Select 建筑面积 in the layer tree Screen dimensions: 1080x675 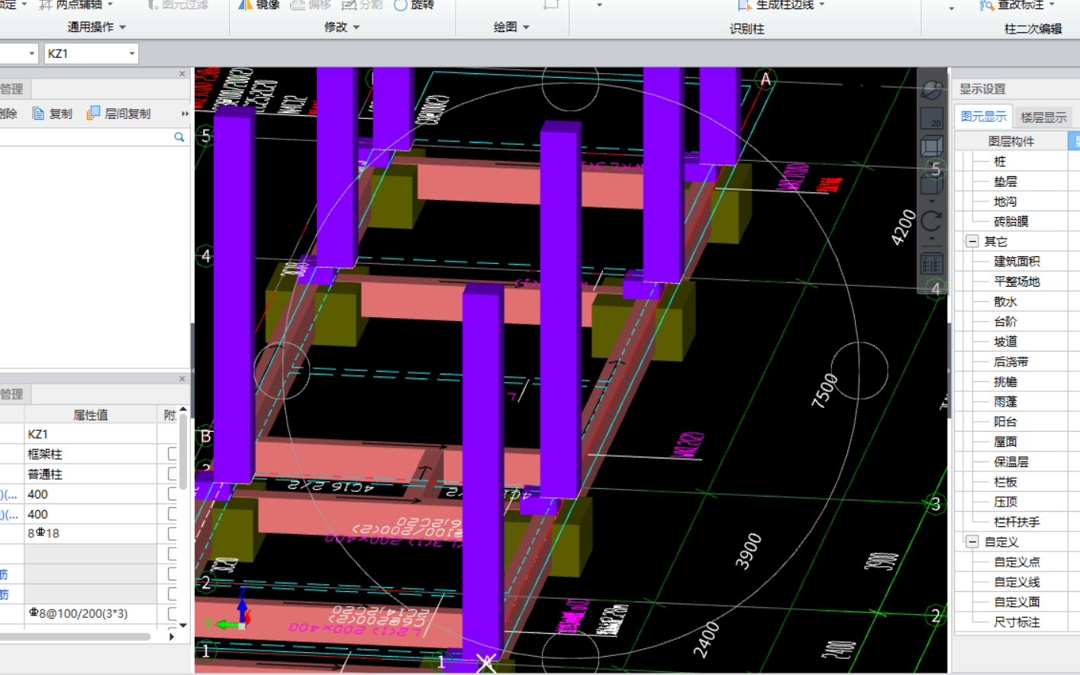tap(1017, 262)
